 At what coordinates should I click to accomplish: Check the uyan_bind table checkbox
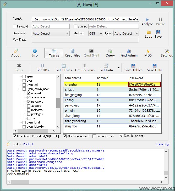24,122
